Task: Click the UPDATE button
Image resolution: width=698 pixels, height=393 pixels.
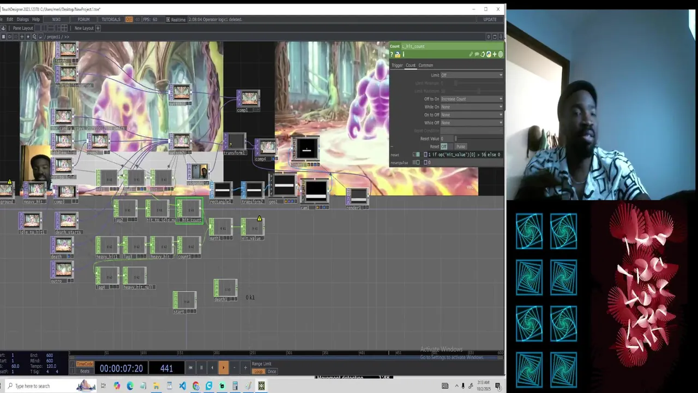Action: click(490, 20)
